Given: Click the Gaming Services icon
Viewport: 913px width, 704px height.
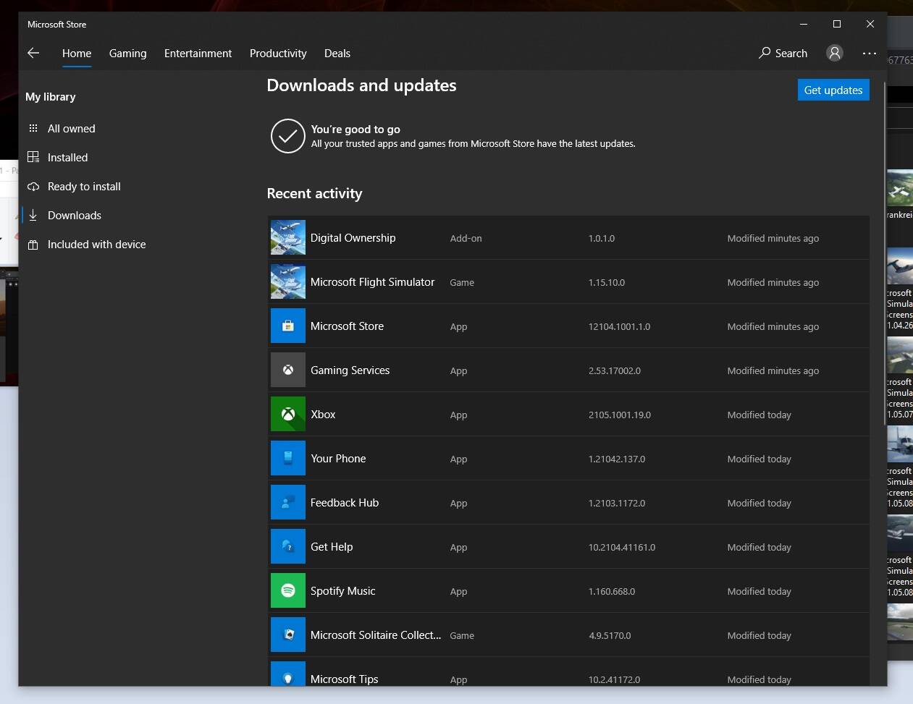Looking at the screenshot, I should 287,370.
